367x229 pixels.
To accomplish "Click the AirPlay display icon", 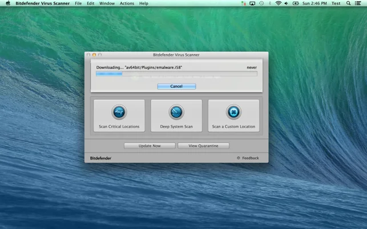I will (252, 3).
